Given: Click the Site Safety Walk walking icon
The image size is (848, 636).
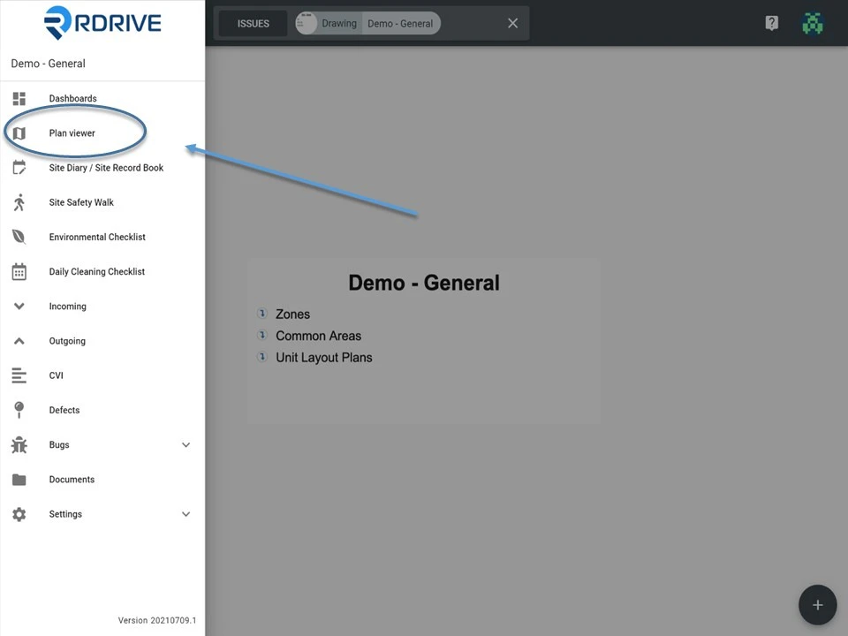Looking at the screenshot, I should pos(19,202).
